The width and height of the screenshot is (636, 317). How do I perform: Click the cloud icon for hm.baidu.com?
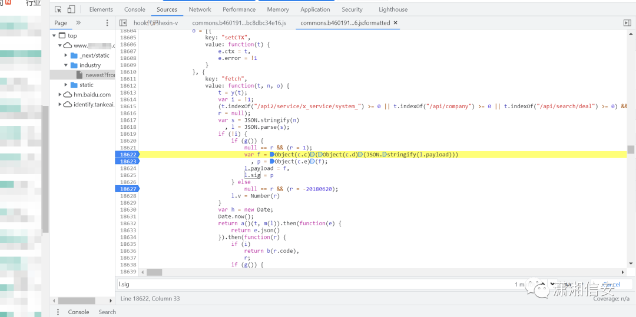(x=68, y=95)
